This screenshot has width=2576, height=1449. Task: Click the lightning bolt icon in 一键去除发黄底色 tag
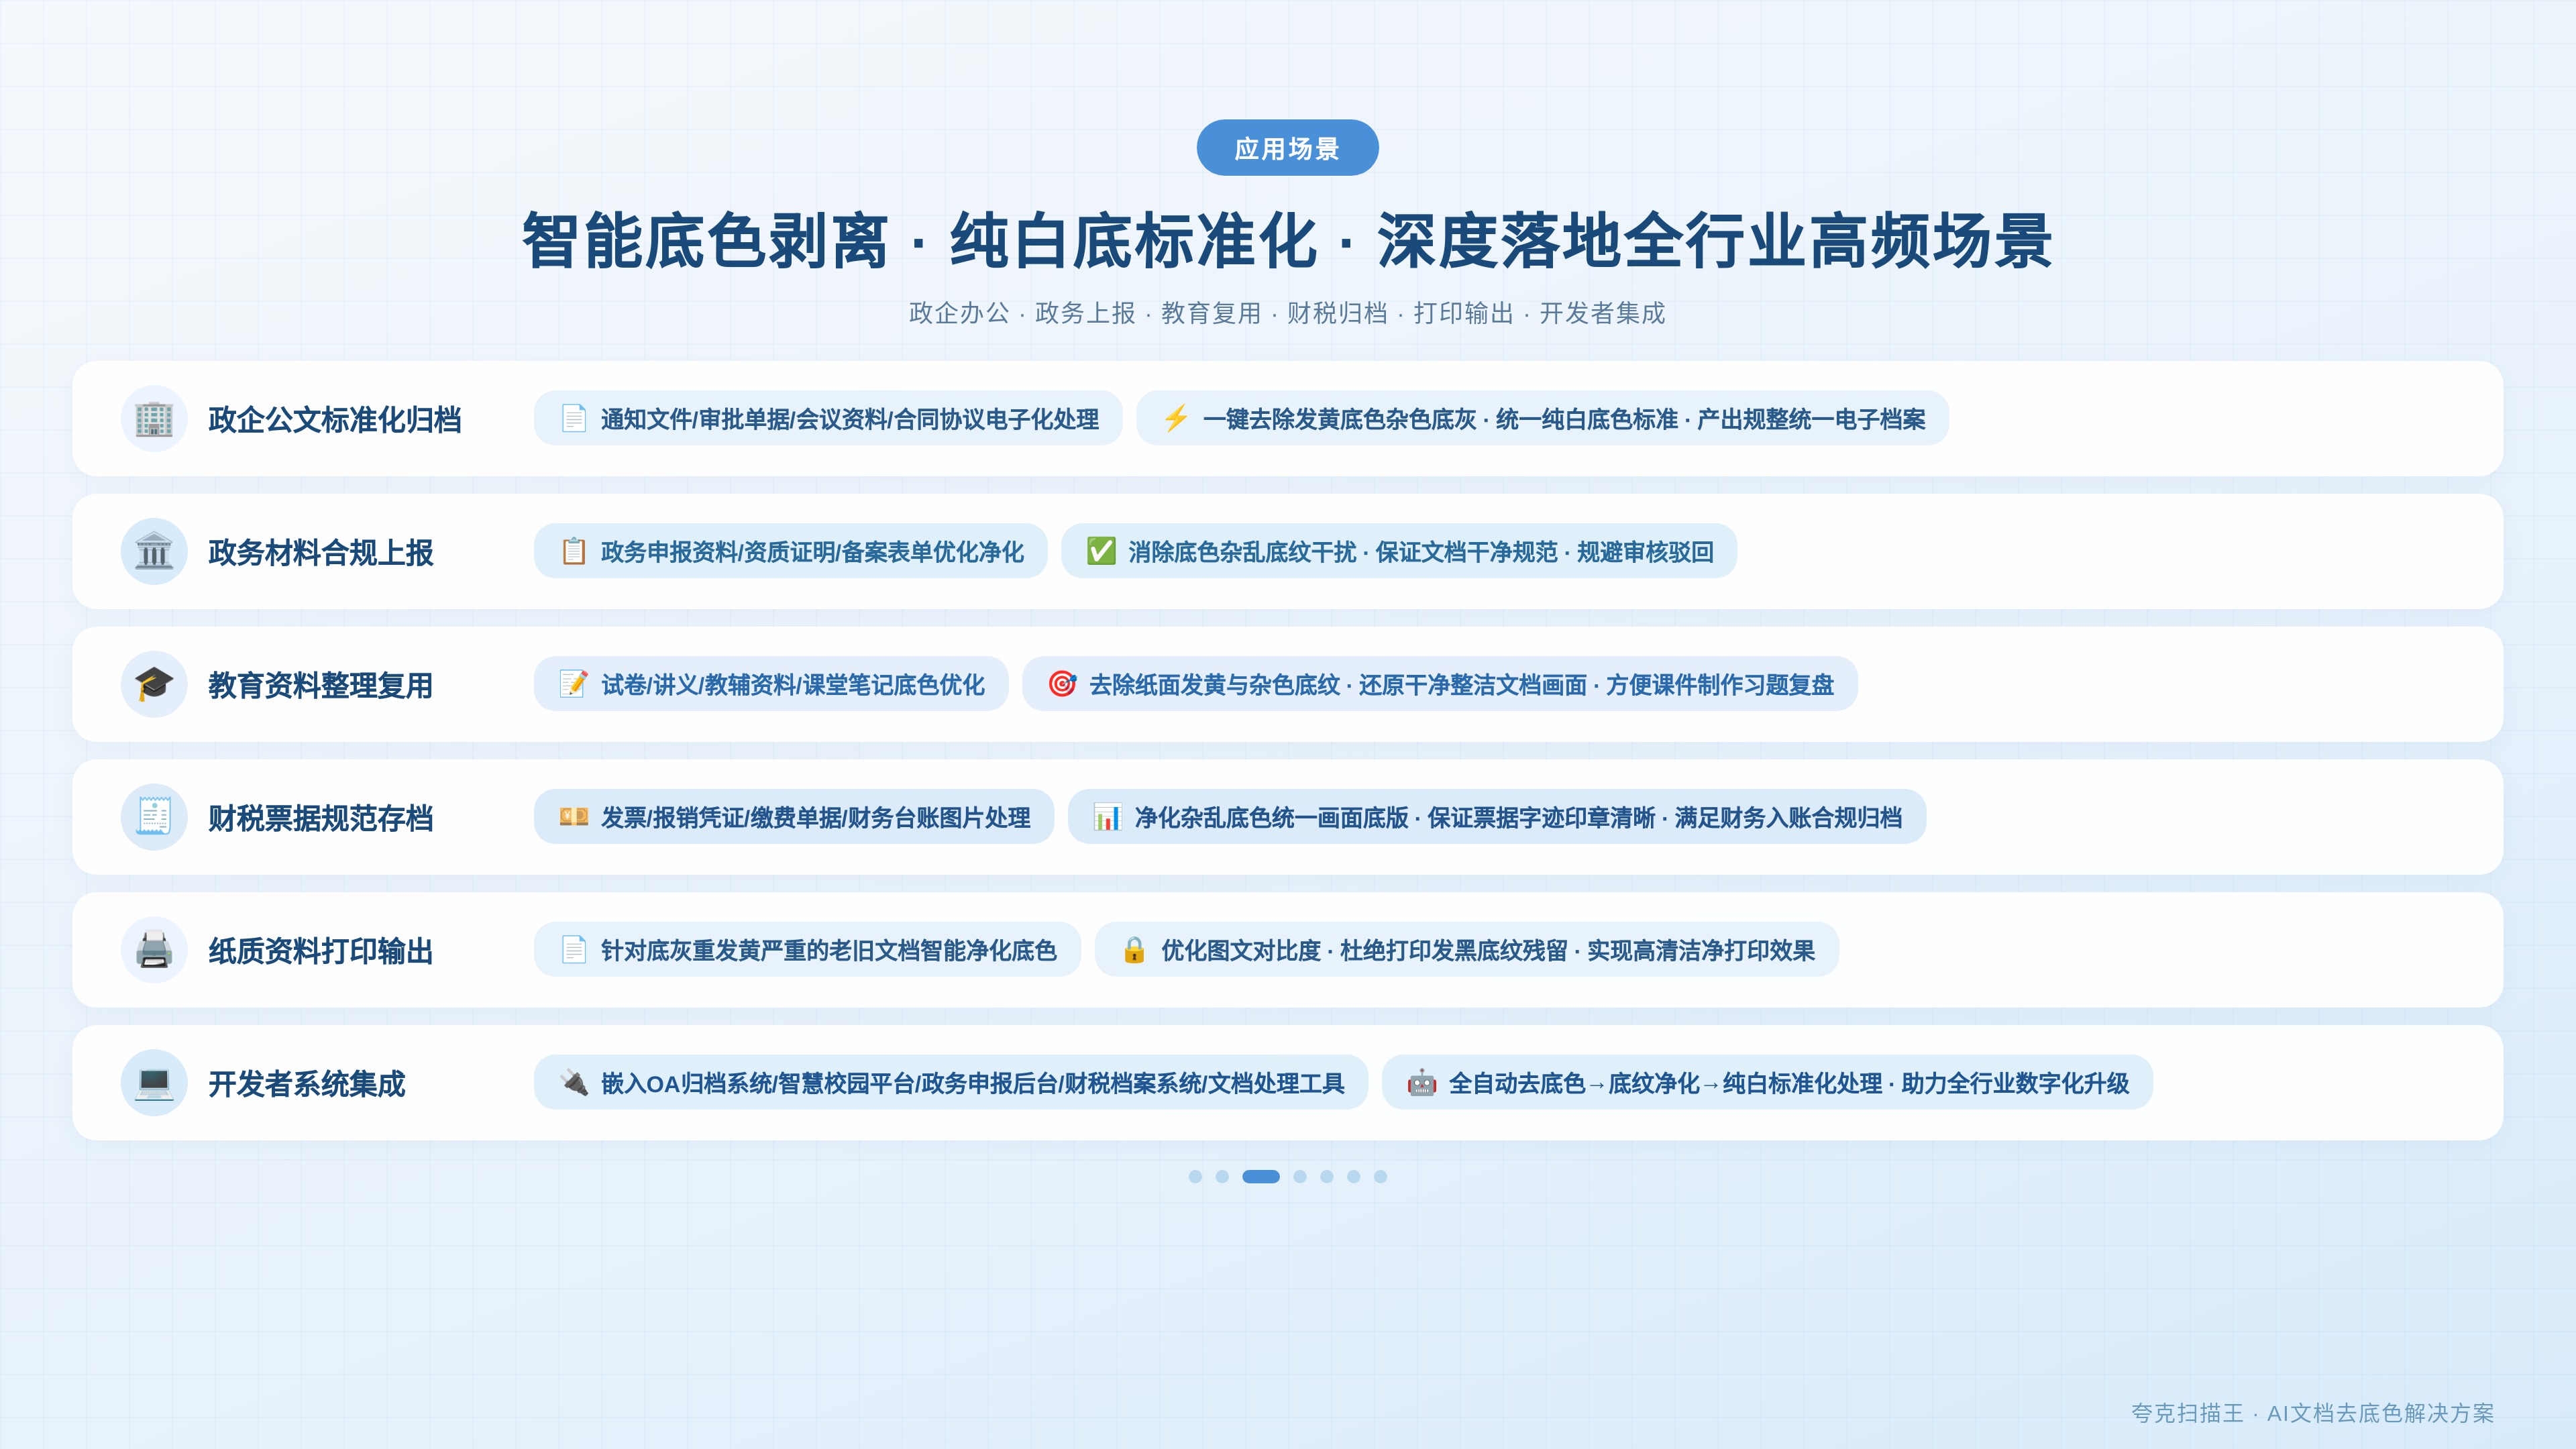pyautogui.click(x=1176, y=418)
